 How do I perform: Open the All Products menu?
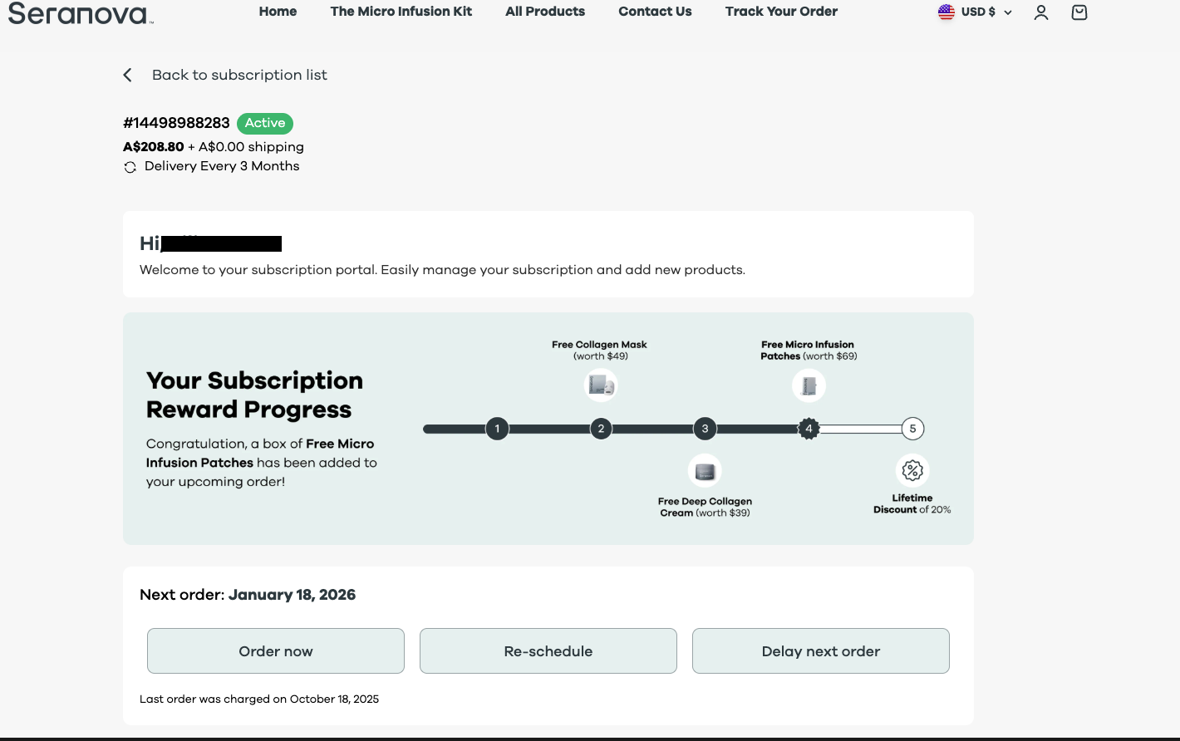[545, 12]
